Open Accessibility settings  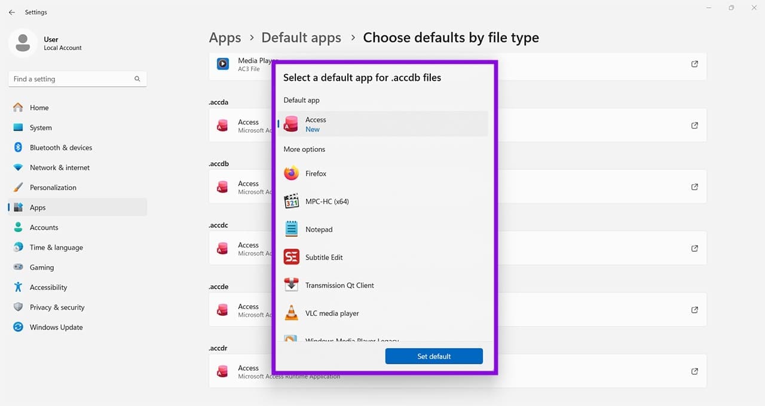77,287
